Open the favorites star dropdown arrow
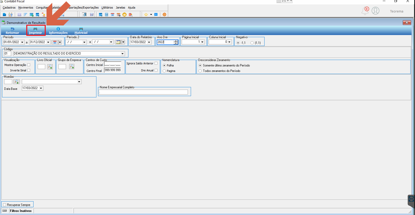Image resolution: width=415 pixels, height=215 pixels. pyautogui.click(x=151, y=15)
